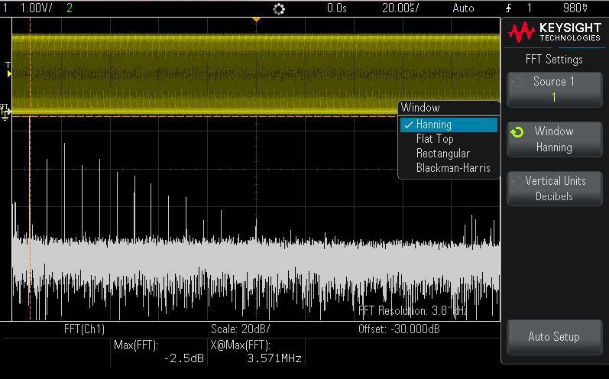The width and height of the screenshot is (609, 379).
Task: Open the Source 1 selection softkey
Action: click(554, 89)
